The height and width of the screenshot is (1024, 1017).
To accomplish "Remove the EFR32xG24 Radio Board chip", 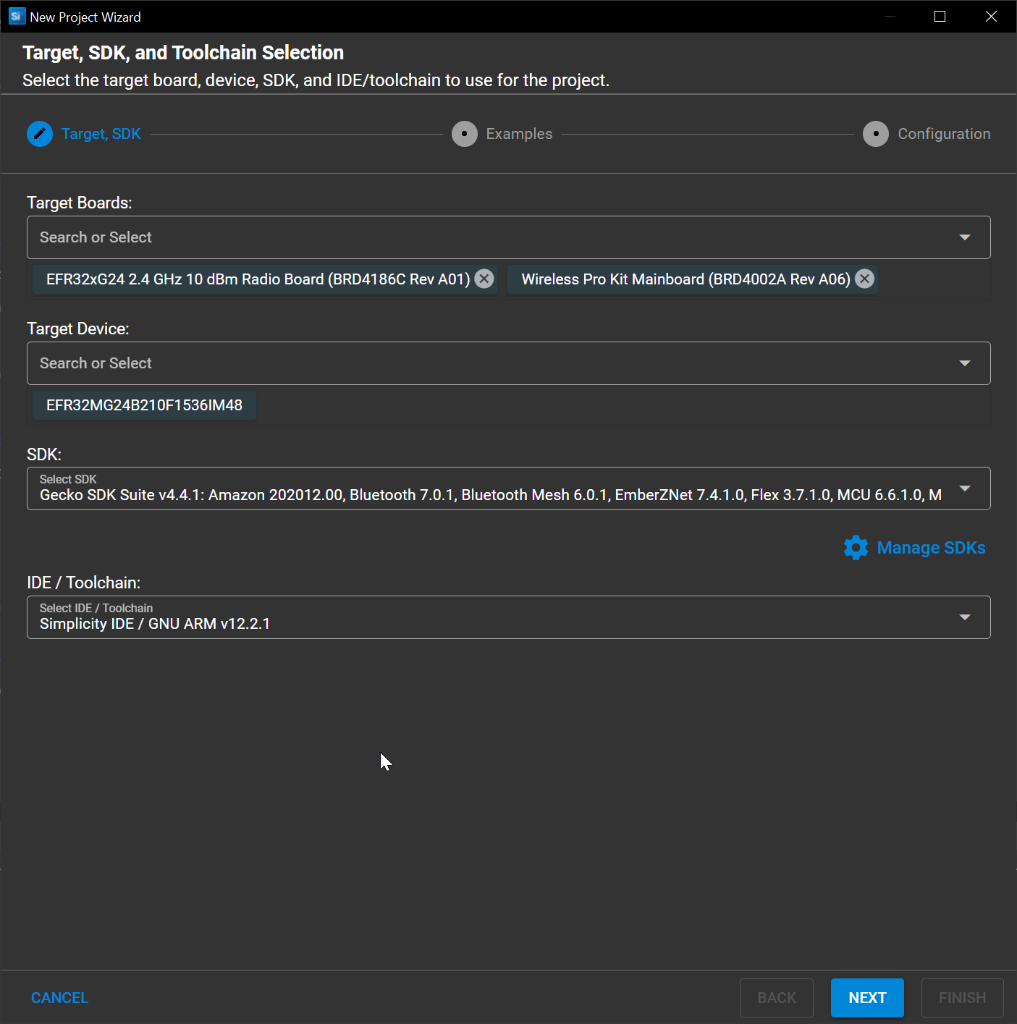I will [x=484, y=279].
